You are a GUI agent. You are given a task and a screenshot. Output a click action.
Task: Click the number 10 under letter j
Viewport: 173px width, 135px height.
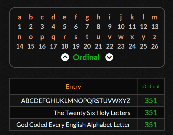pyautogui.click(x=121, y=27)
